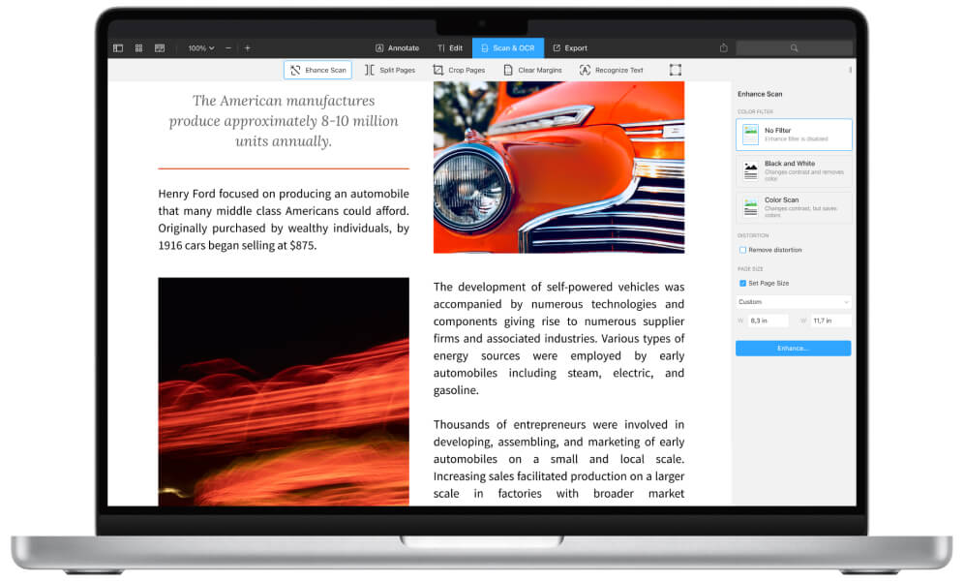This screenshot has width=964, height=581.
Task: Enable the Remove distortion checkbox
Action: tap(742, 250)
